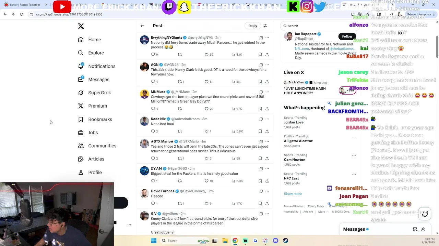Bookmark the AGN reply
The image size is (439, 246).
[x=260, y=82]
